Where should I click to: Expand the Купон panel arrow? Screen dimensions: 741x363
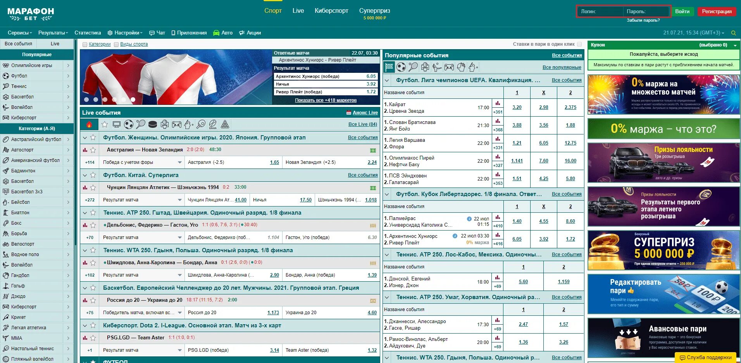(735, 45)
